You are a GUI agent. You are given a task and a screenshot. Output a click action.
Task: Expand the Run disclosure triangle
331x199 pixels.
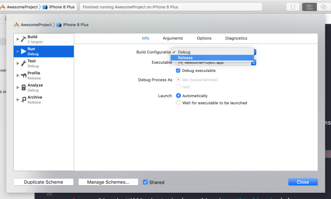tap(18, 51)
